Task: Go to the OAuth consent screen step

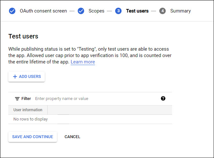Action: coord(43,11)
